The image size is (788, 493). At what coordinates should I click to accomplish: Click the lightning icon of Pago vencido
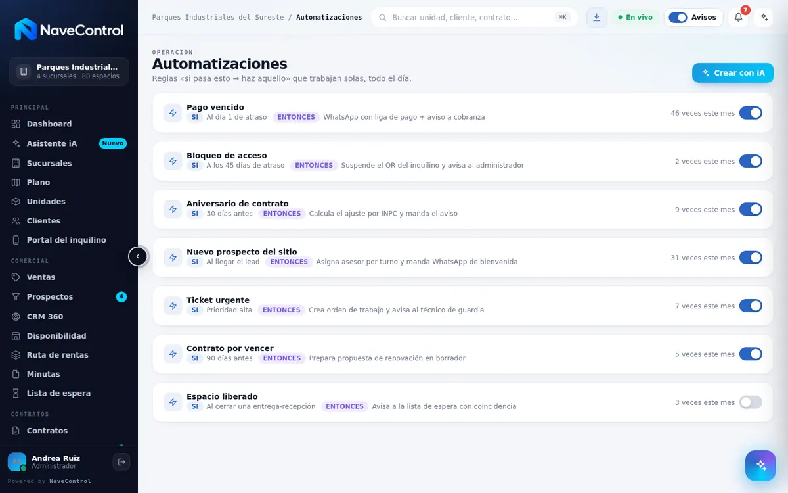coord(173,113)
